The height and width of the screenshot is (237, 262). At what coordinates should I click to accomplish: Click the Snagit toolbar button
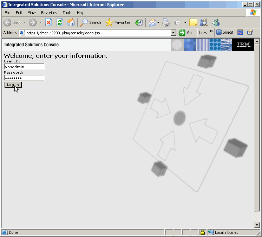[225, 32]
